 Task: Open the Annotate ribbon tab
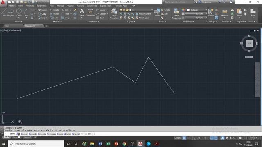tap(29, 6)
